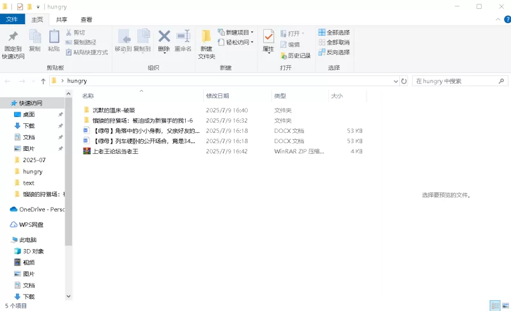Click the forward navigation arrow

[x=22, y=81]
